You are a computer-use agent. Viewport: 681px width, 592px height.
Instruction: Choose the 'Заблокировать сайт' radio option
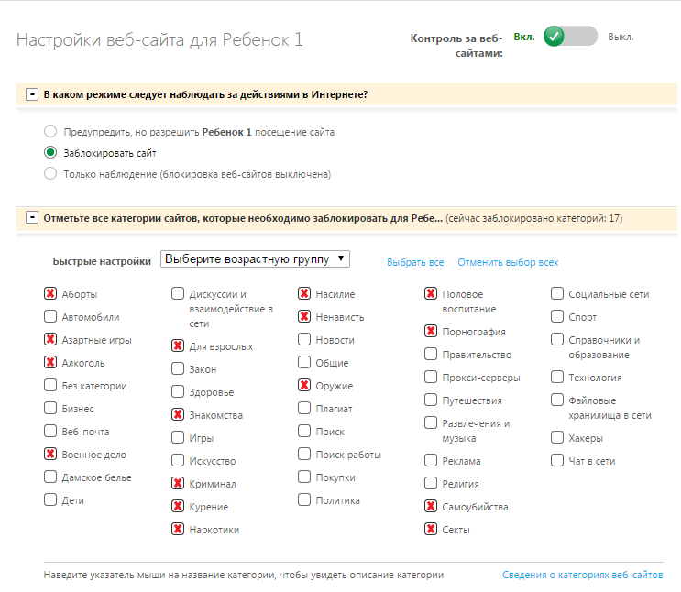click(50, 153)
